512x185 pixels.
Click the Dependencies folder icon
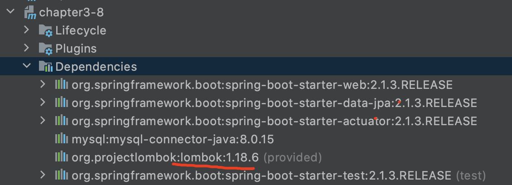coord(46,67)
